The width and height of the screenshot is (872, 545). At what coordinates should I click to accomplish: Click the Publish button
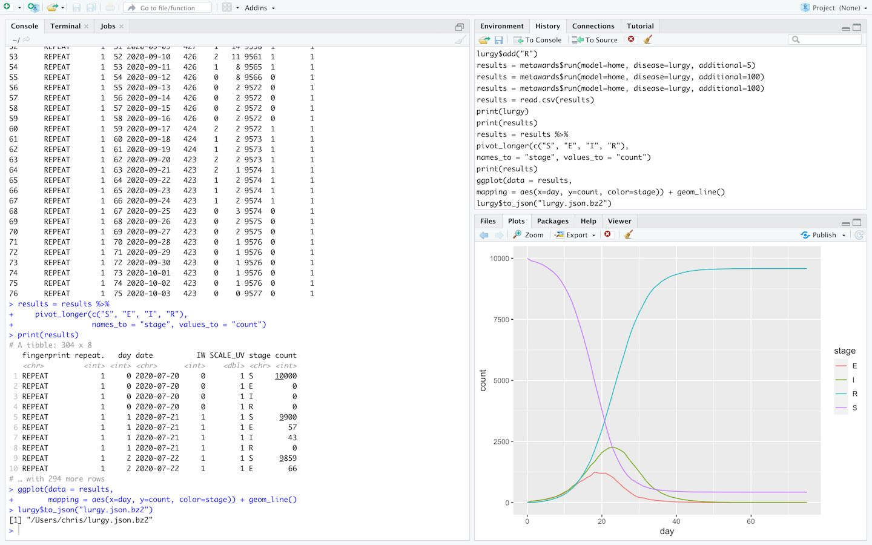(818, 235)
